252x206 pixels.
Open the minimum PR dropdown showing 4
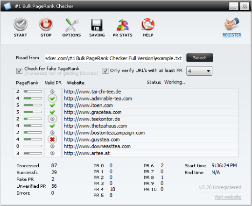[199, 71]
